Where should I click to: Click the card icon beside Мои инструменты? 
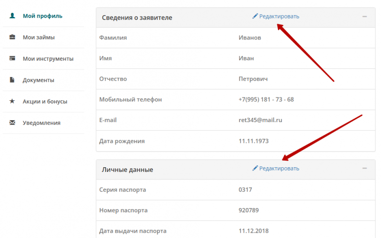[x=12, y=58]
